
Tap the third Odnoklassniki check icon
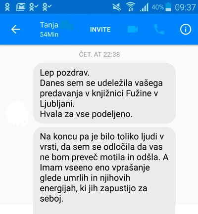47,7
